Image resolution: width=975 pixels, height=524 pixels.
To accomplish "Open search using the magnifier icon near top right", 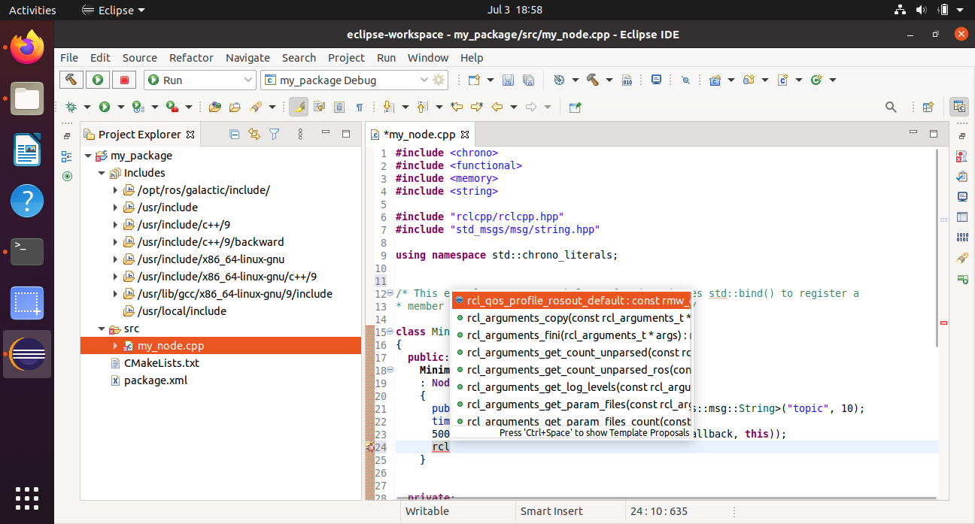I will [x=891, y=107].
